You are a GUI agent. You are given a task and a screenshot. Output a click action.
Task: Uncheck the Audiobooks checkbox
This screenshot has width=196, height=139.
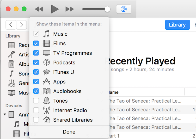[36, 91]
